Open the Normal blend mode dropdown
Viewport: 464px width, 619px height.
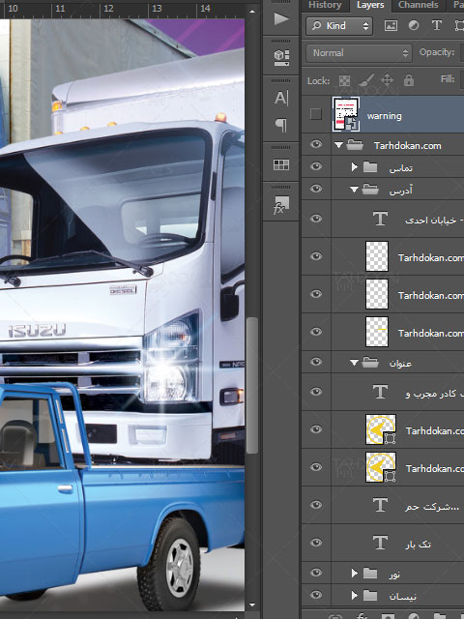[x=359, y=53]
